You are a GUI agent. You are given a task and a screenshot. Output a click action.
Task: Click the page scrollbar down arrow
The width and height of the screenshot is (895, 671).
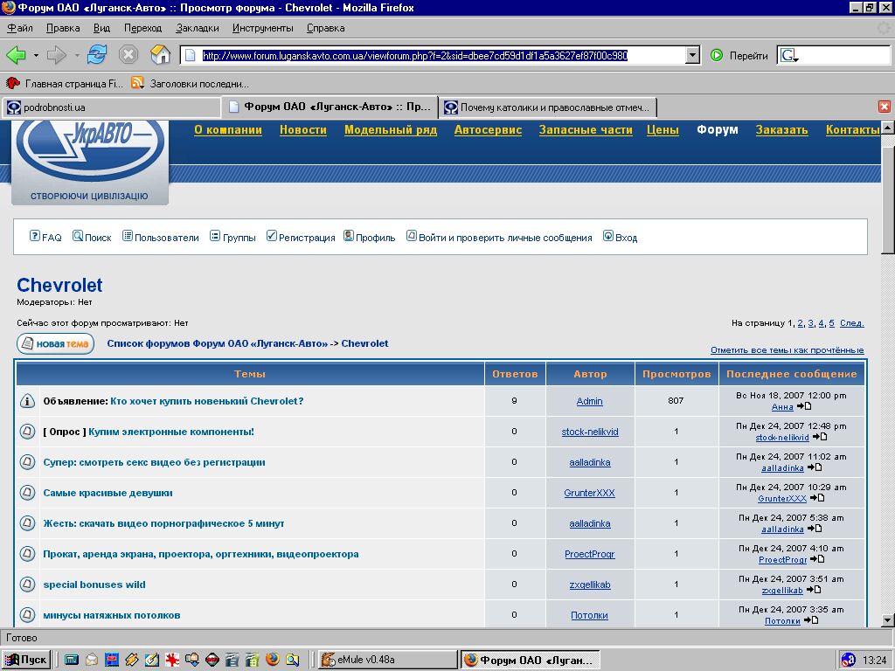[888, 620]
